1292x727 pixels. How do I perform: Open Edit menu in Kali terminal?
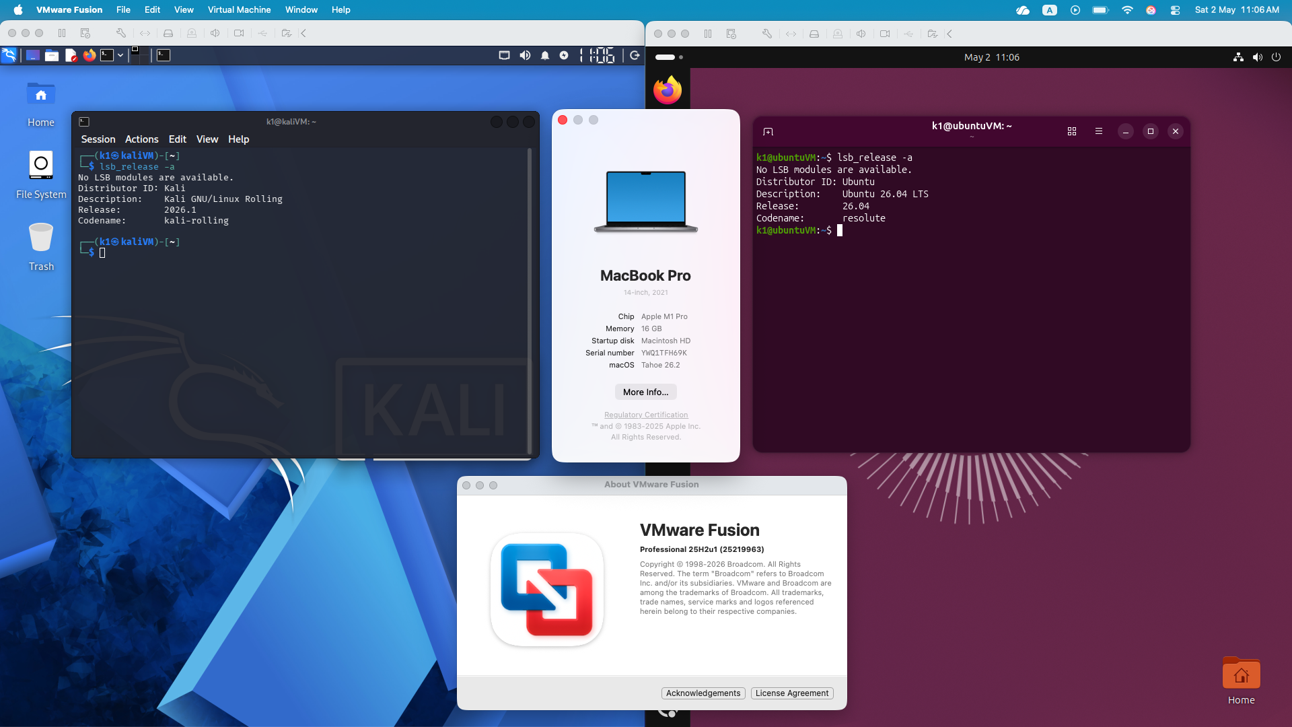(x=178, y=139)
